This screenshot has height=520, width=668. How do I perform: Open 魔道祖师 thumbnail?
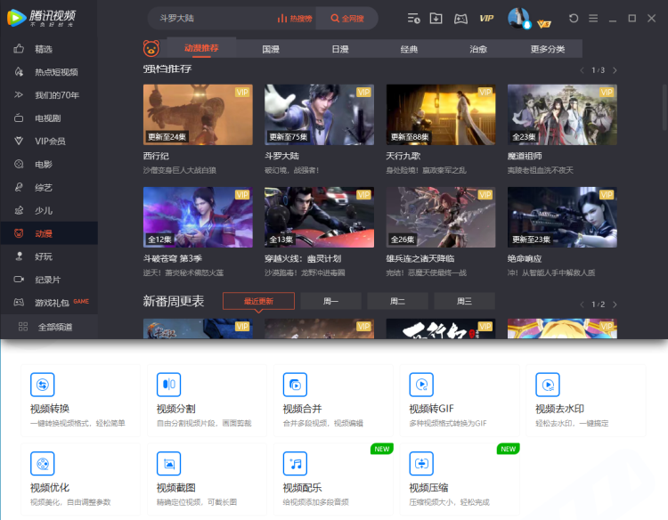(x=562, y=115)
